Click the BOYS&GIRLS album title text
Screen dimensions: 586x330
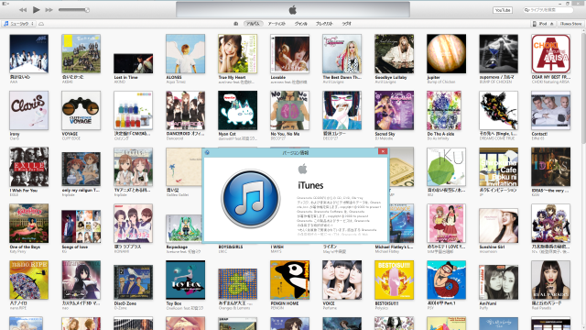coord(231,247)
